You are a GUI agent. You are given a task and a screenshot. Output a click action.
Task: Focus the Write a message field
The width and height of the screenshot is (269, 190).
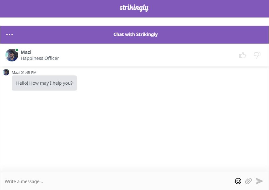point(114,181)
